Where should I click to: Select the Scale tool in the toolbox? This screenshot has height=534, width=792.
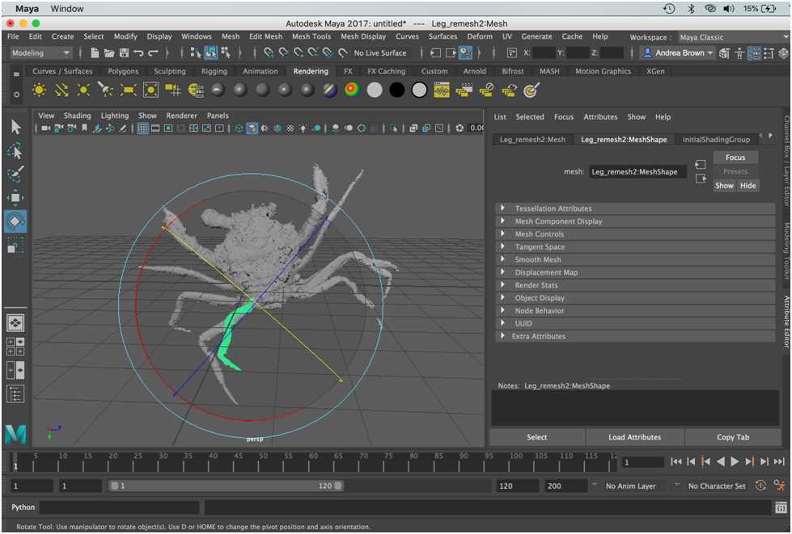[x=15, y=245]
